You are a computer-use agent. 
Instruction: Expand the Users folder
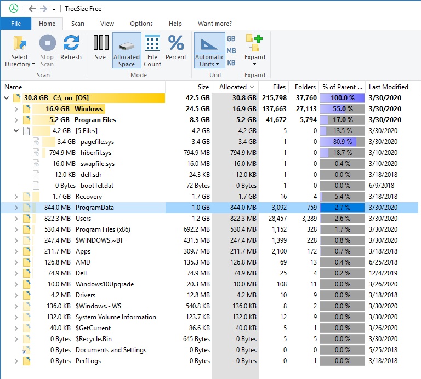pyautogui.click(x=16, y=219)
